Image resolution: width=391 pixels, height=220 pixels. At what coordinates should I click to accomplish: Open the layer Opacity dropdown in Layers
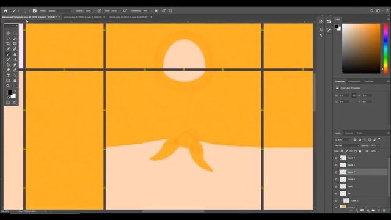(379, 145)
